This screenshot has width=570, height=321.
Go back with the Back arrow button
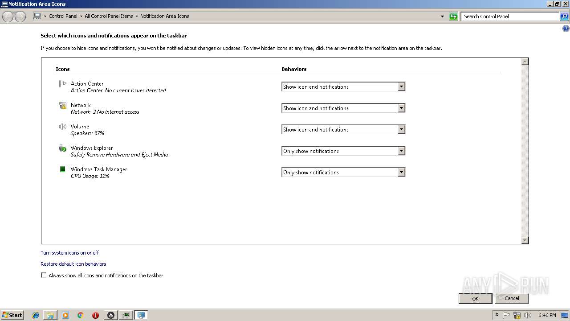tap(8, 16)
